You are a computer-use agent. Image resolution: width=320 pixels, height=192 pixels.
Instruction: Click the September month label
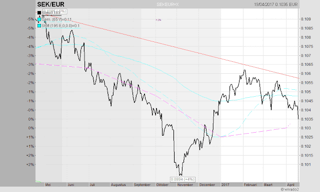[142, 185]
